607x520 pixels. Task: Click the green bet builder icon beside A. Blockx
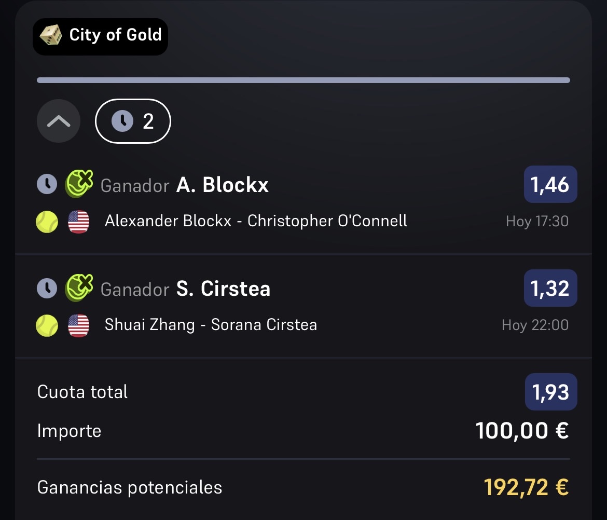click(79, 184)
